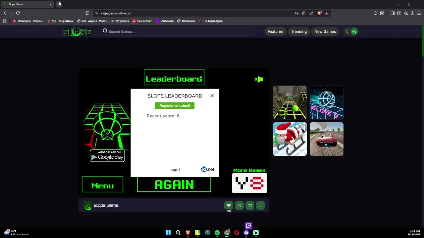Viewport: 424px width, 238px height.
Task: Share the game with share icon
Action: [x=239, y=205]
